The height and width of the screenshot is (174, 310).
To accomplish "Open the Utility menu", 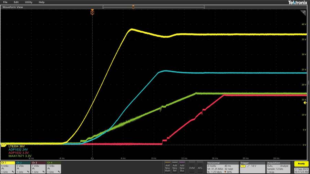I will click(29, 2).
